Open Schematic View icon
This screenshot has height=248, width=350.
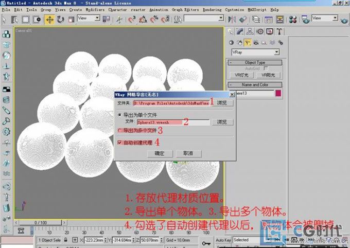279,20
